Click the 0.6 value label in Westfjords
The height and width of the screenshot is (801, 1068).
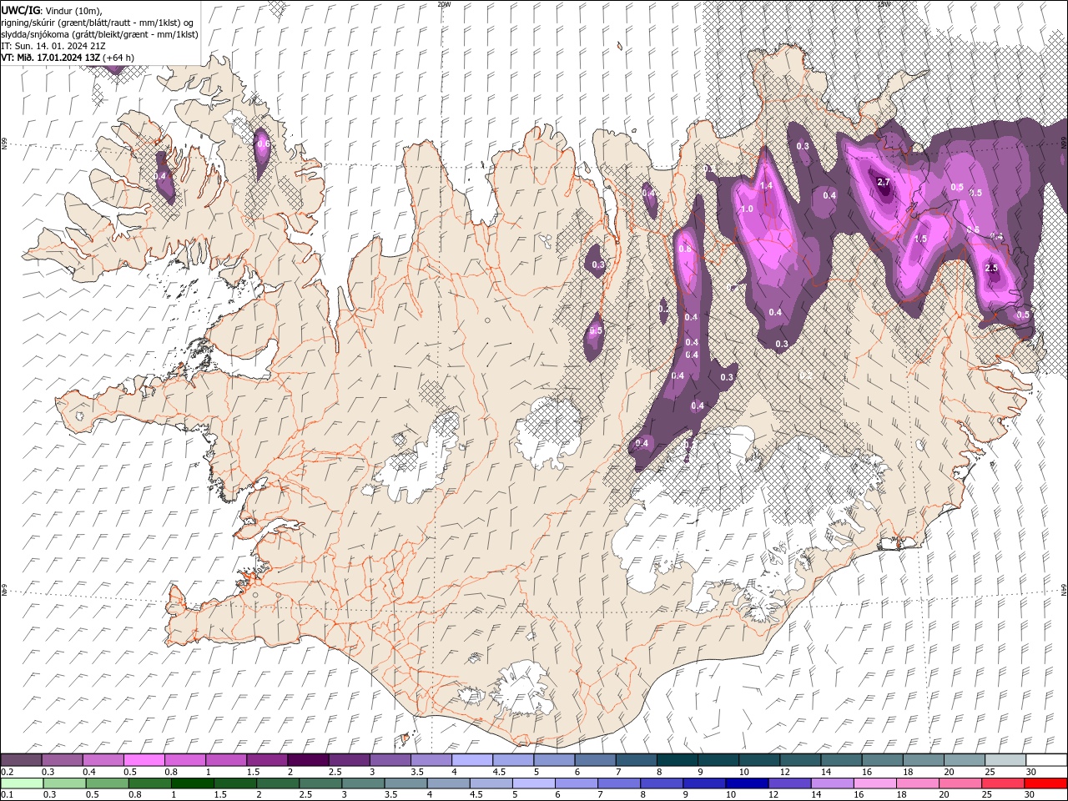[264, 144]
